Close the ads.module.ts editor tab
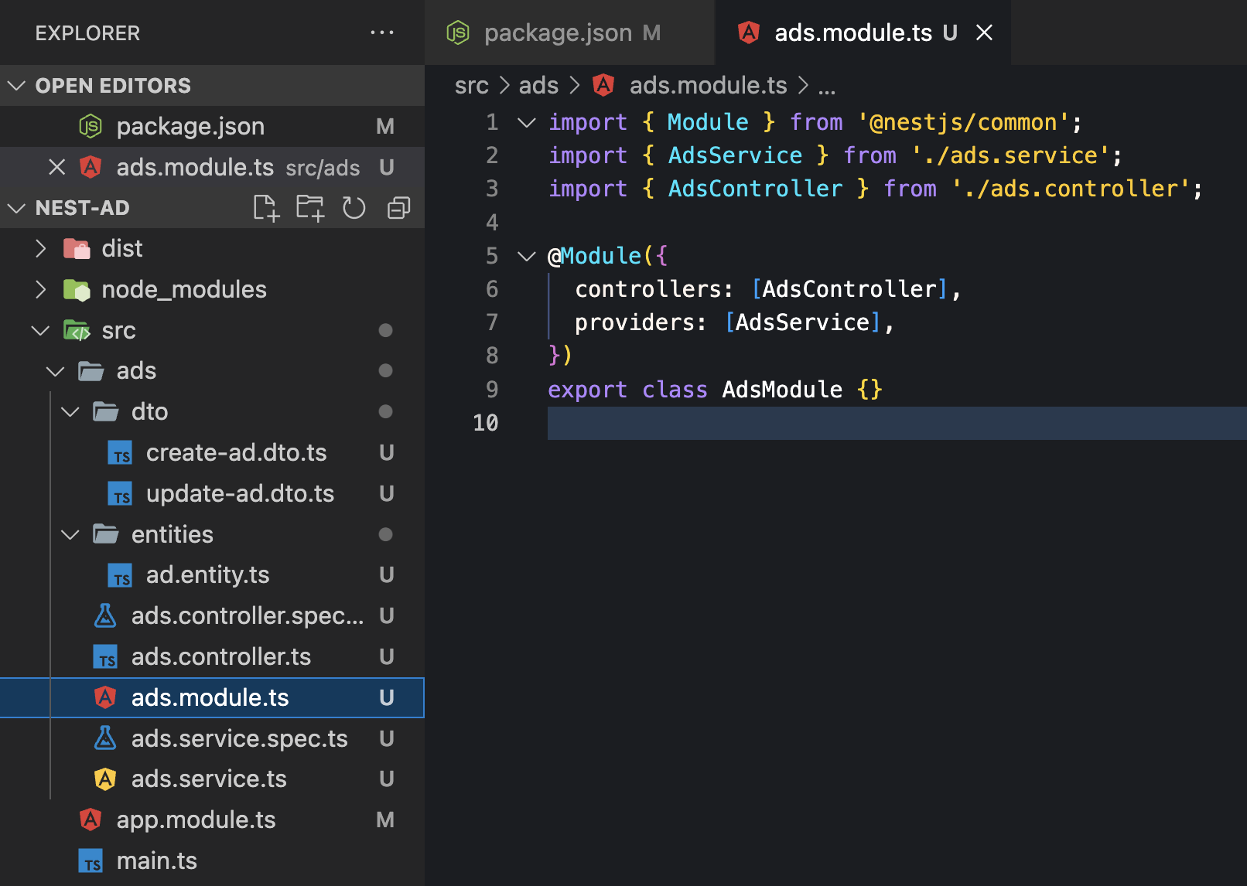1247x886 pixels. tap(984, 32)
